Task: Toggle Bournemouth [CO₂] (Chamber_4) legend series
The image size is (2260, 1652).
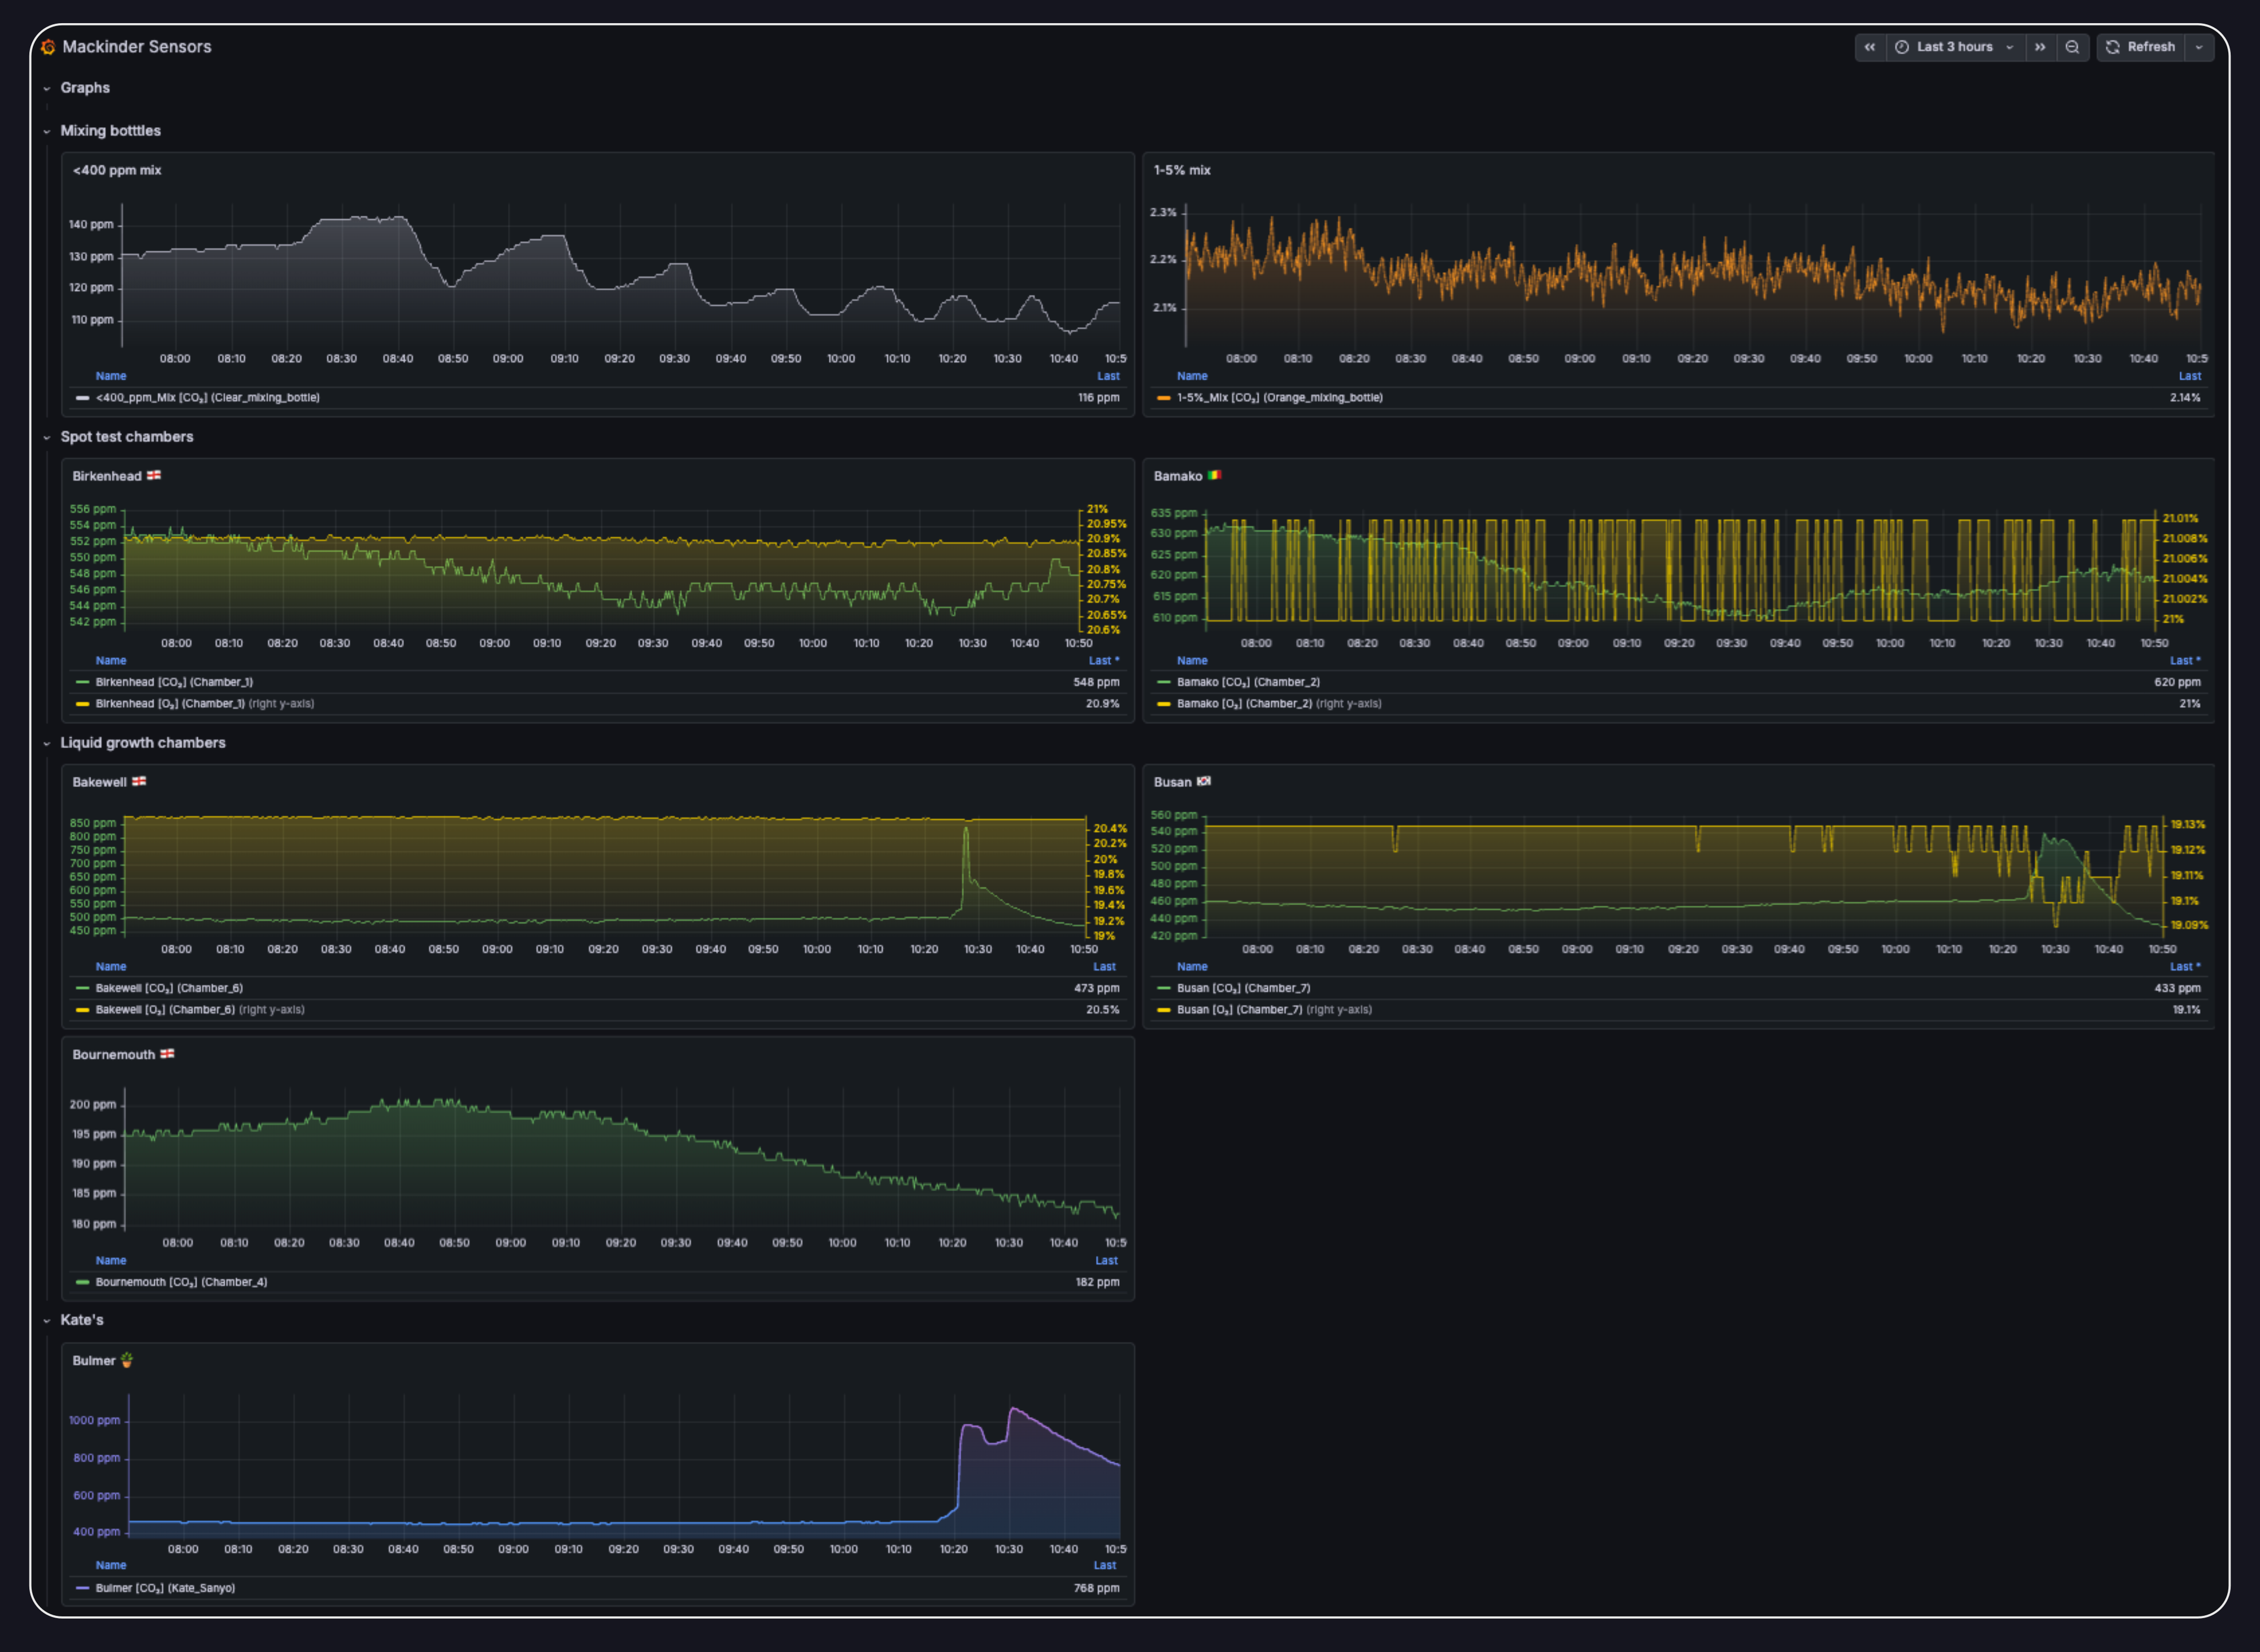Action: (x=181, y=1283)
